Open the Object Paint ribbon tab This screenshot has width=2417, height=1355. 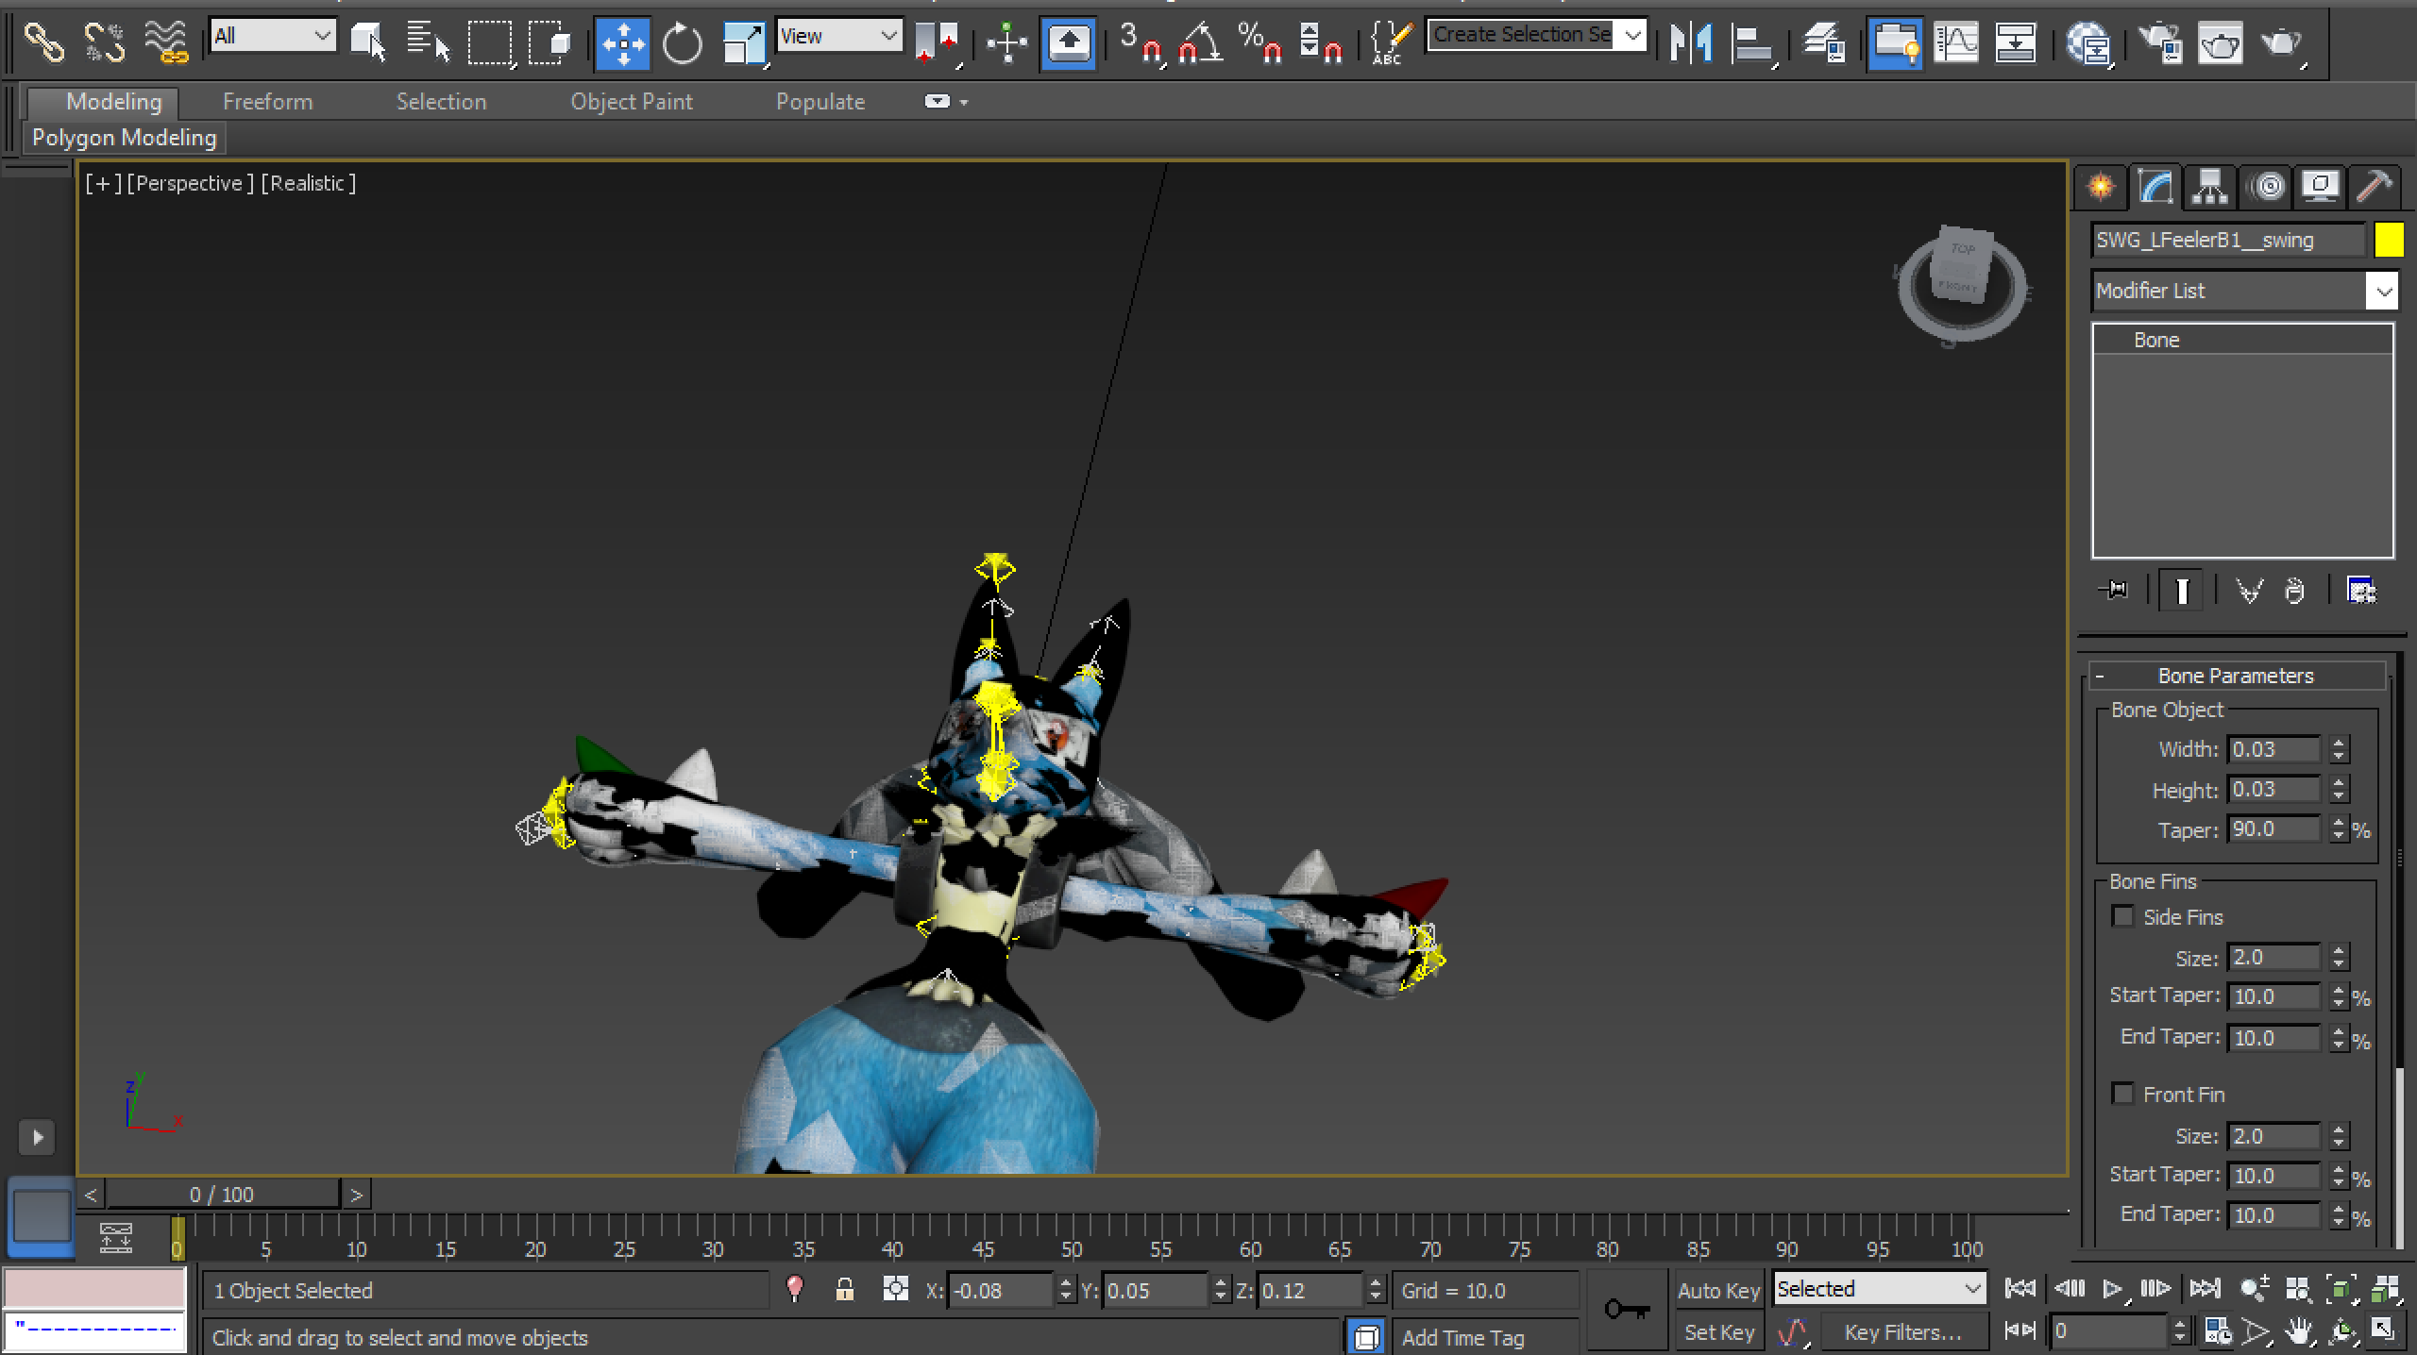[x=631, y=102]
